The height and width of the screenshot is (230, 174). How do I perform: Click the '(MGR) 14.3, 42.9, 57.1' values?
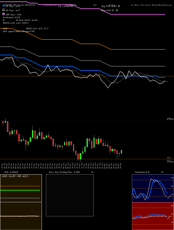[x=37, y=29]
